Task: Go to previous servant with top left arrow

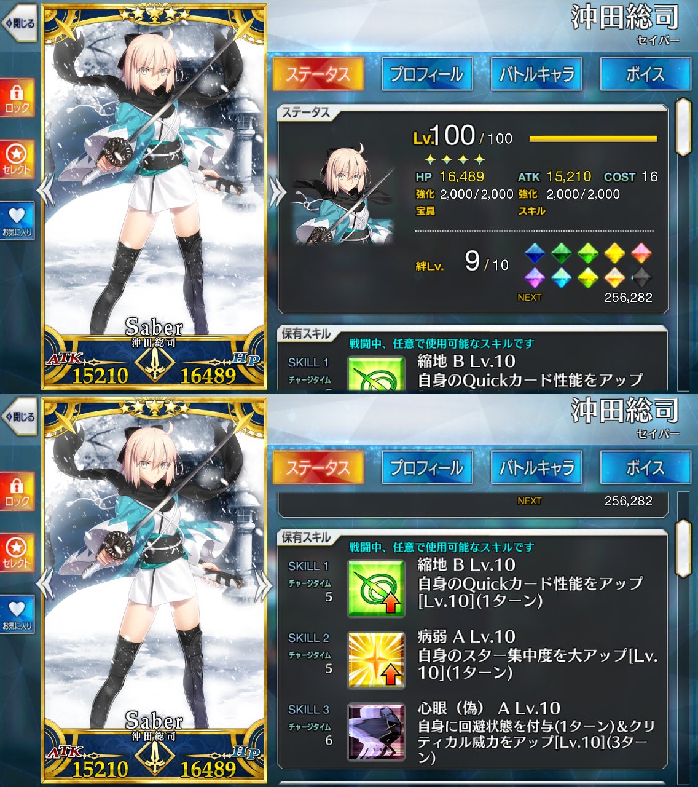Action: click(45, 191)
